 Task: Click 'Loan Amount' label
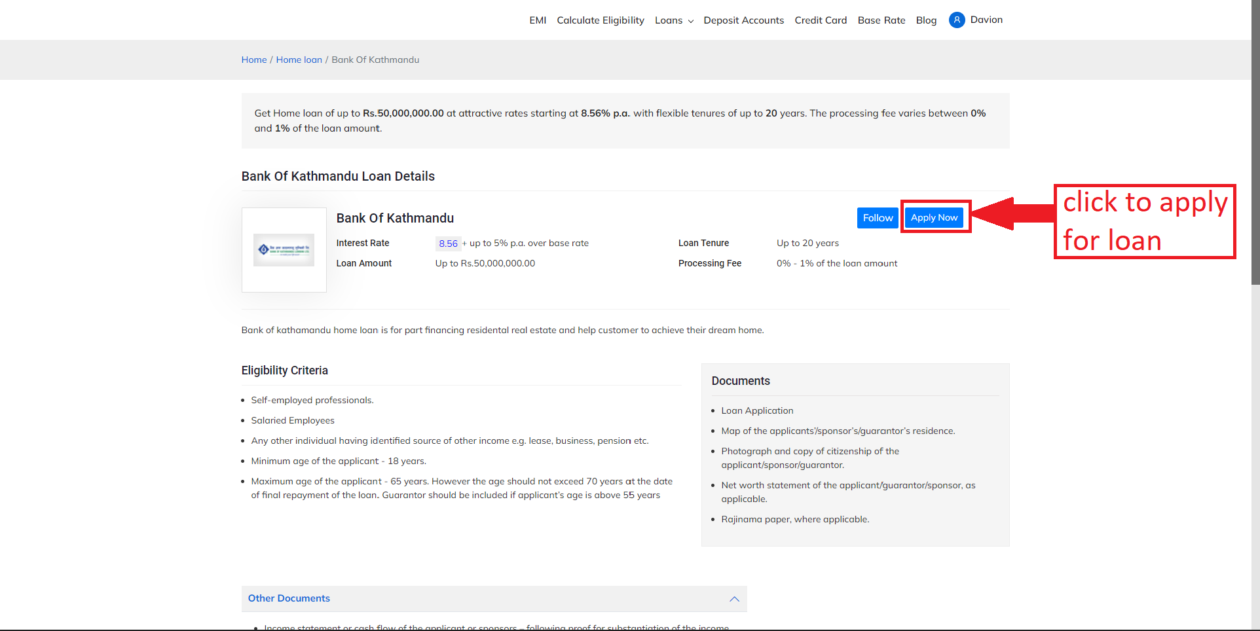(x=364, y=263)
